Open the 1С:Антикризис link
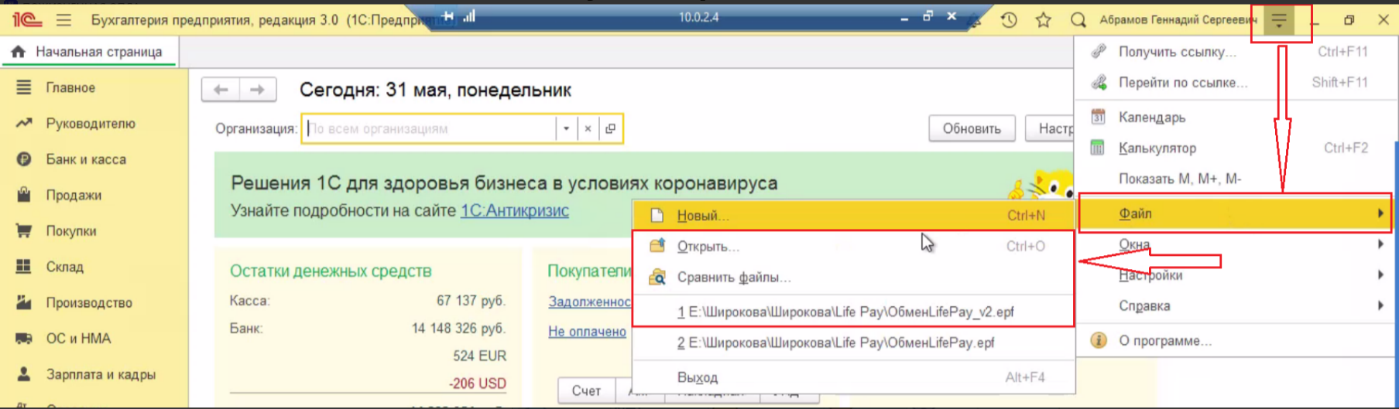The width and height of the screenshot is (1399, 409). coord(514,210)
